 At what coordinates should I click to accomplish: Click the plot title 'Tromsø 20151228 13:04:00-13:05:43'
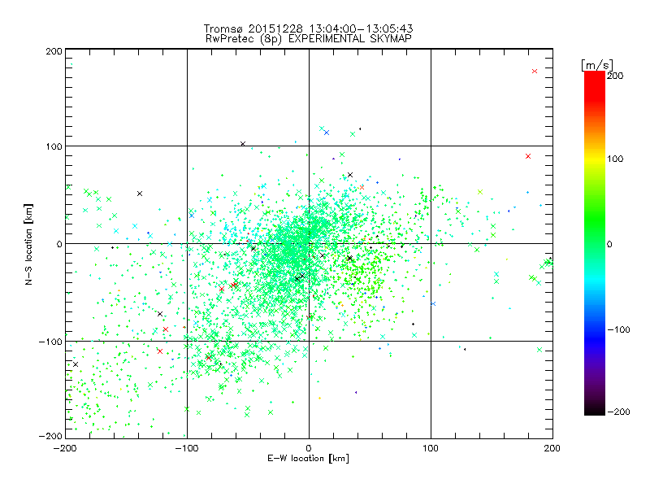click(x=308, y=28)
